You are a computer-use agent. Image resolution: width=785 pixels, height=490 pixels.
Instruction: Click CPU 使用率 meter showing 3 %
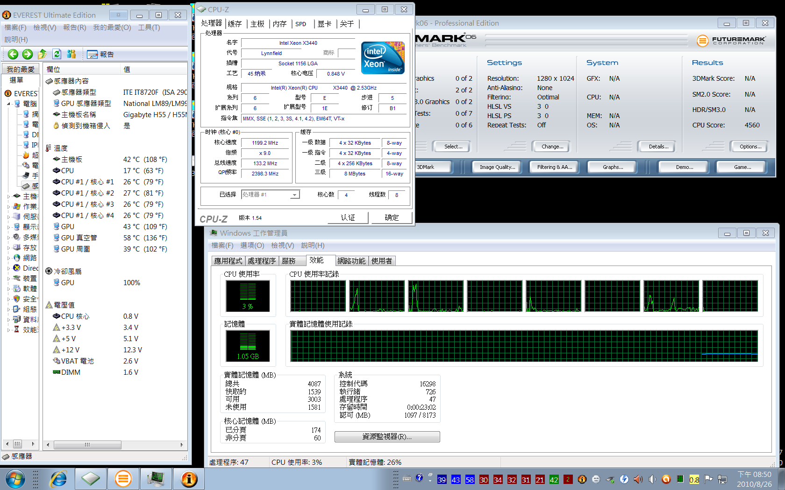click(248, 296)
